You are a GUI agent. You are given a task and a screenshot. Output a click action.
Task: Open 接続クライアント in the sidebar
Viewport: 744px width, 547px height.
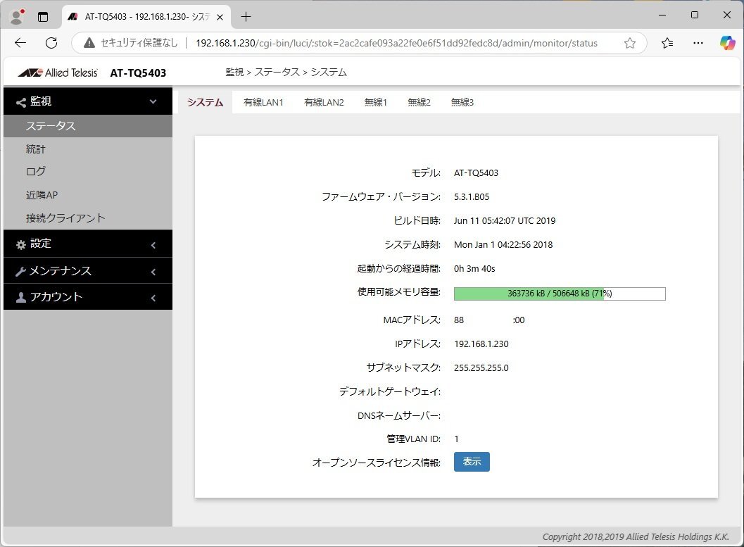(x=65, y=218)
